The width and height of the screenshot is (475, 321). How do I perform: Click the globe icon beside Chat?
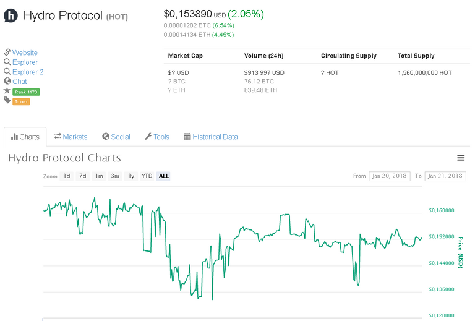point(7,81)
